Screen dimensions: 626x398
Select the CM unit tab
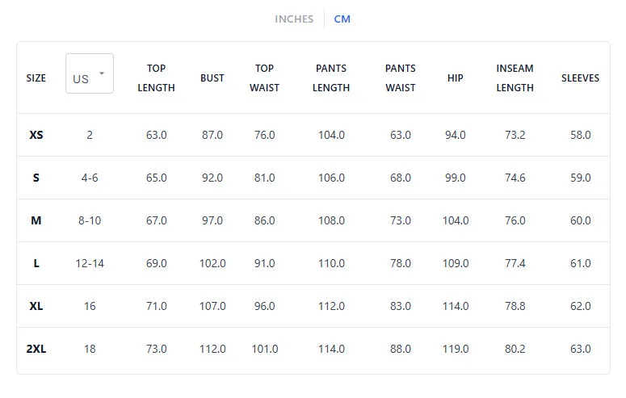coord(342,19)
